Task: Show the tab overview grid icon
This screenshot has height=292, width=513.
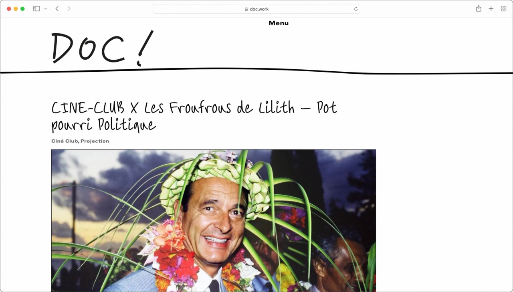Action: (x=504, y=8)
